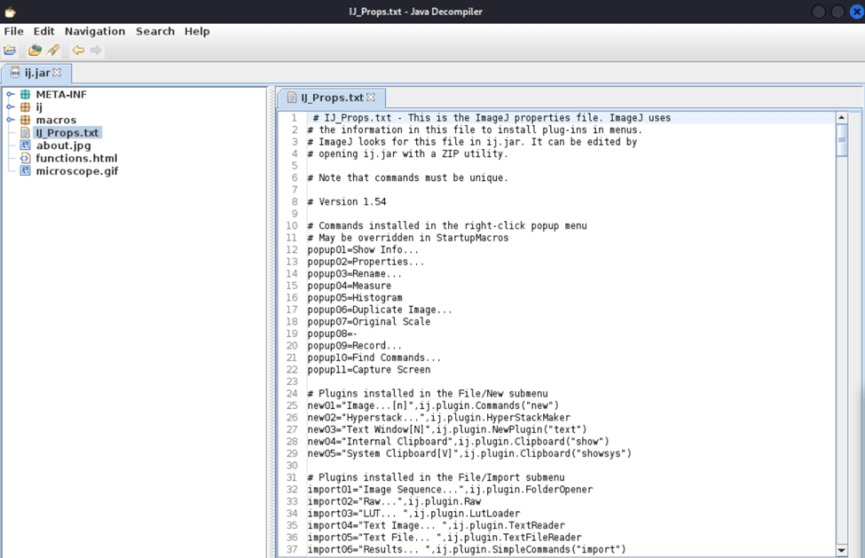Click the macros package icon
This screenshot has width=865, height=558.
coord(26,120)
